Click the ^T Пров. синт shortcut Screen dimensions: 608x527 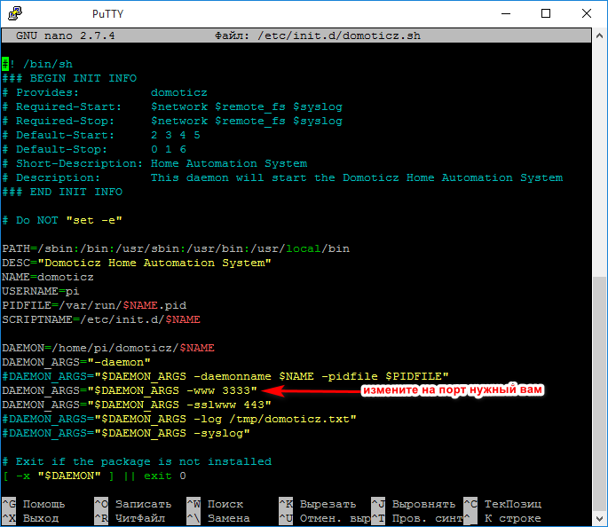417,518
